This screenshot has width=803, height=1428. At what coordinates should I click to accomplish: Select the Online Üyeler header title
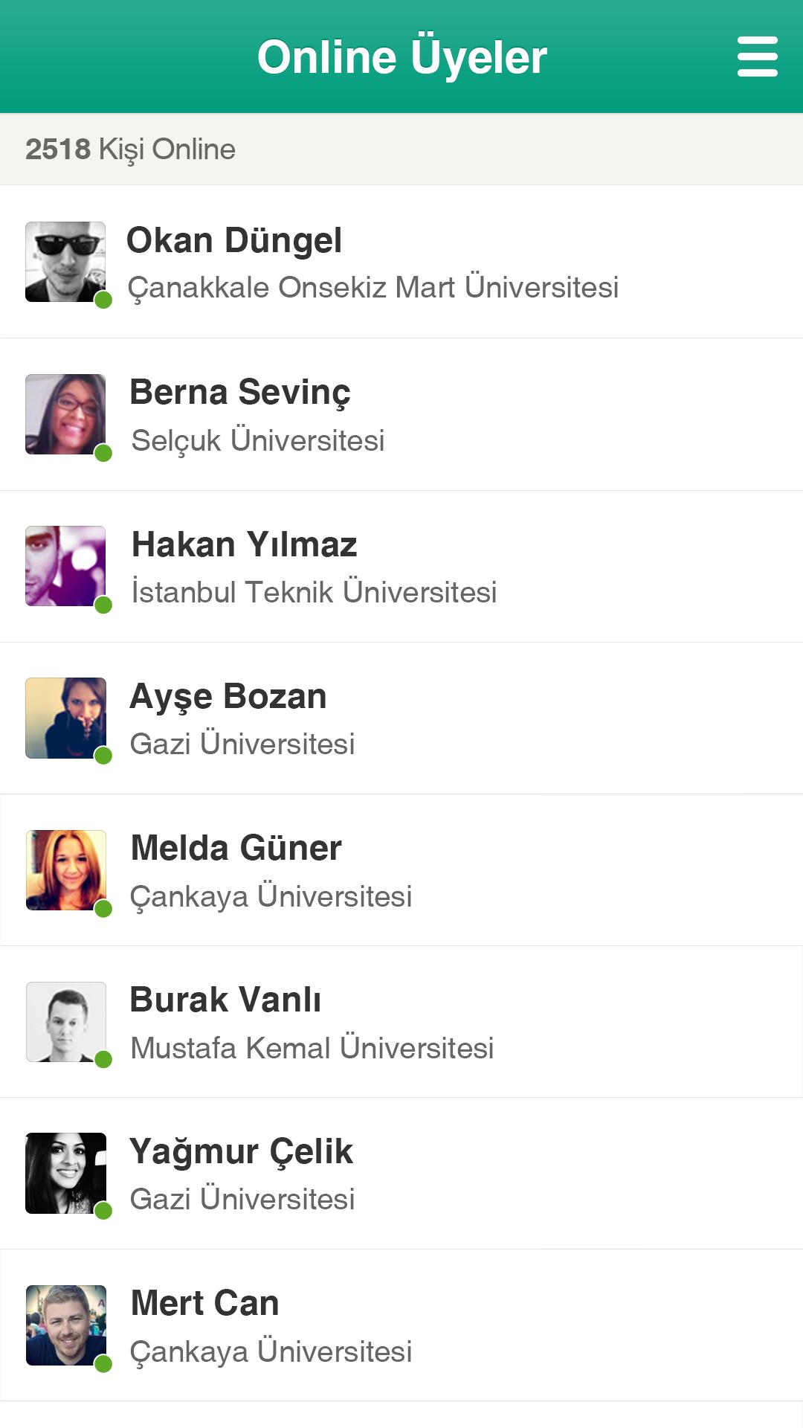[x=401, y=56]
